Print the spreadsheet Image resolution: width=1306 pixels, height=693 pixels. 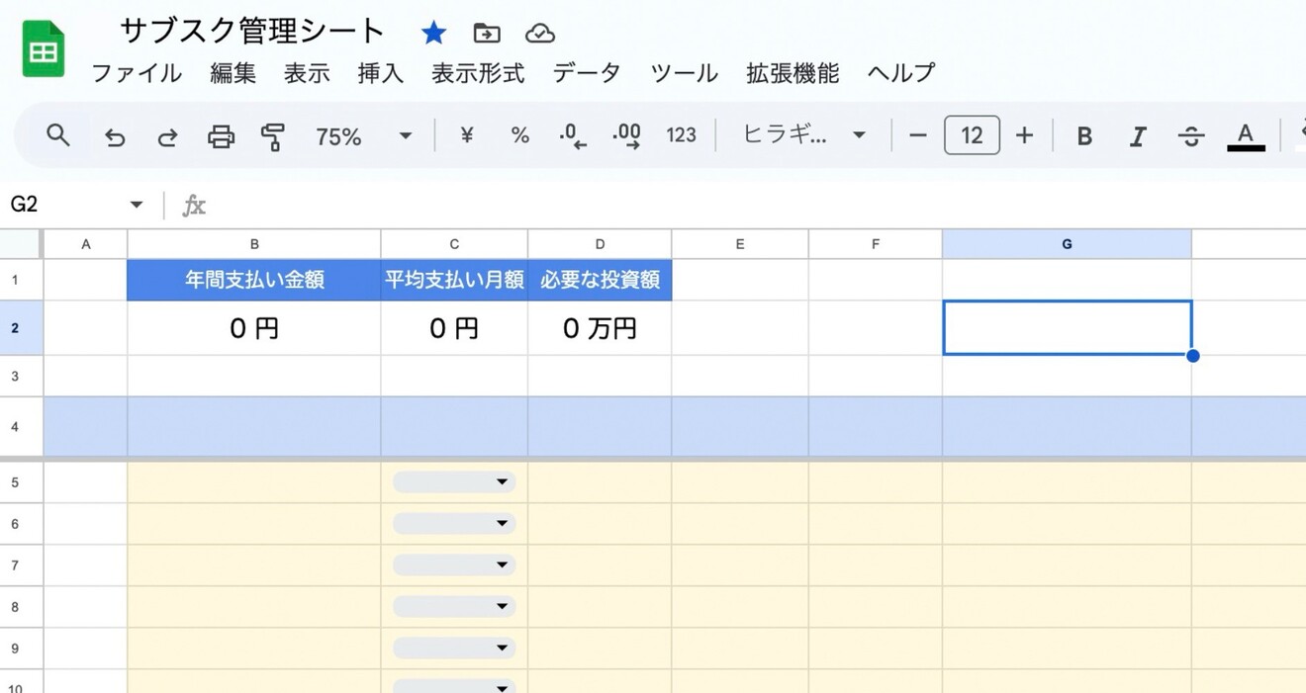(221, 136)
